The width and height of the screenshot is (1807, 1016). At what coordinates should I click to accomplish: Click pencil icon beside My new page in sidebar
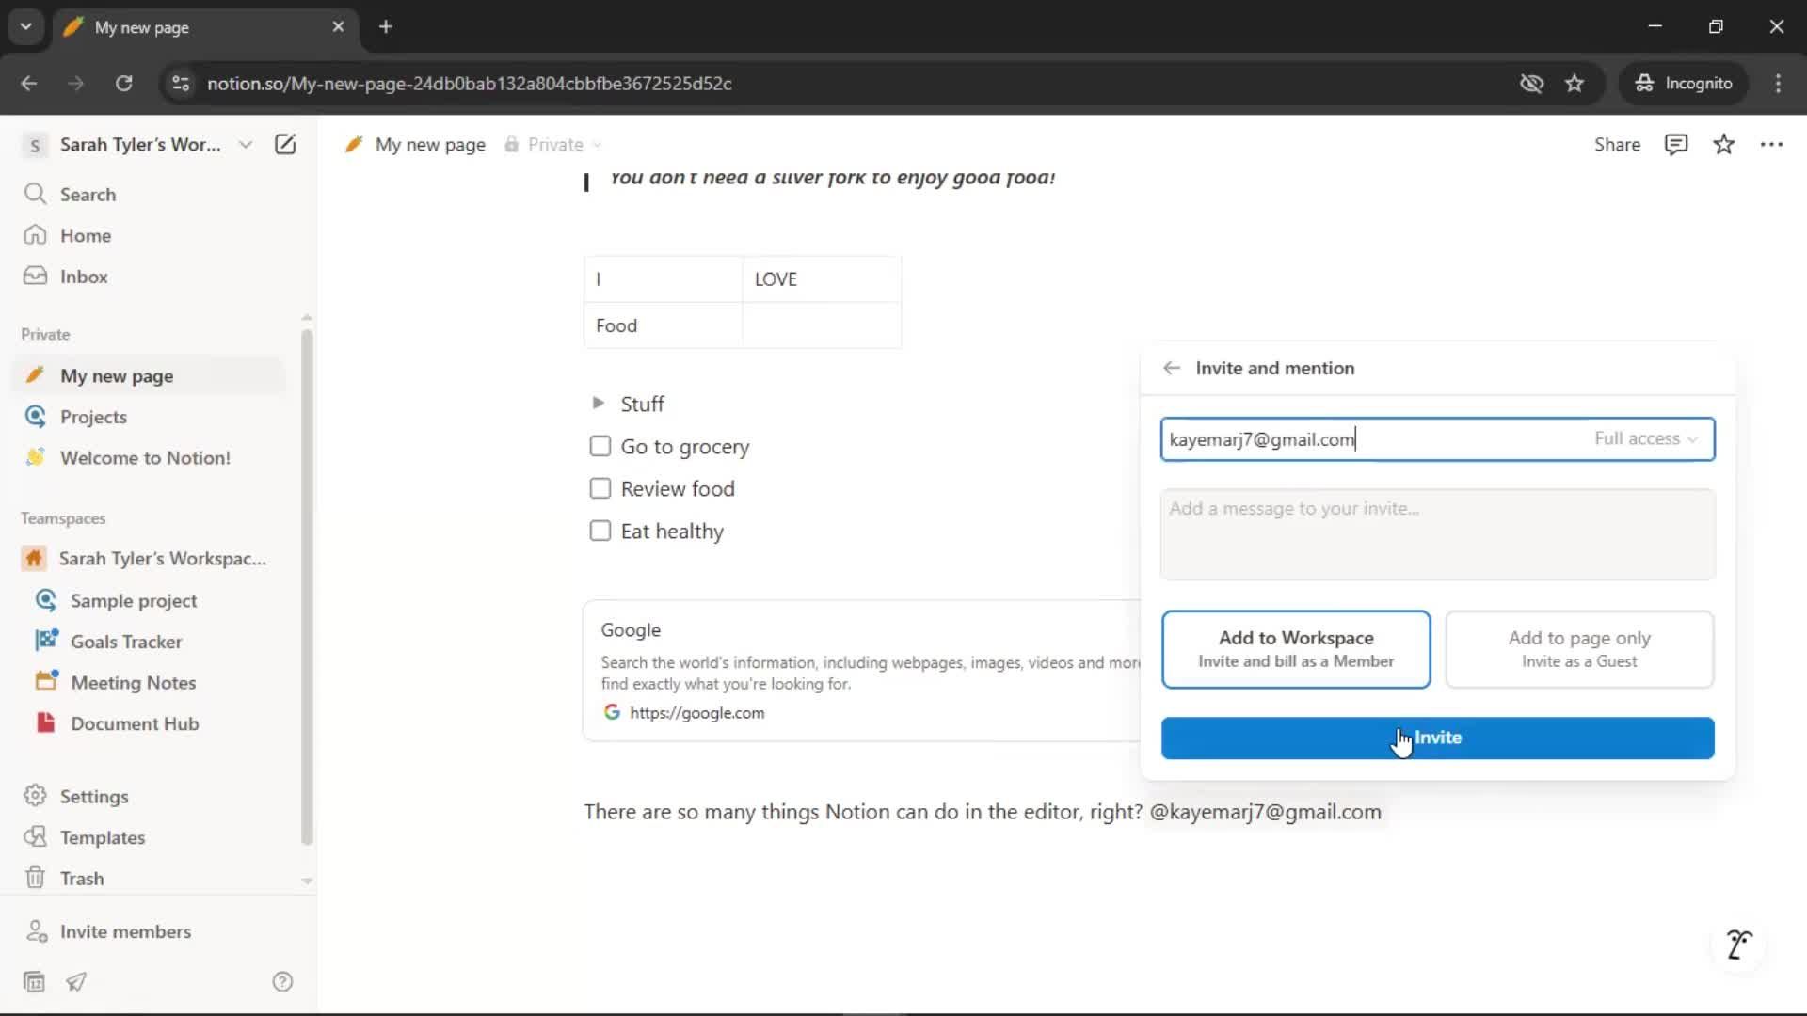point(35,375)
